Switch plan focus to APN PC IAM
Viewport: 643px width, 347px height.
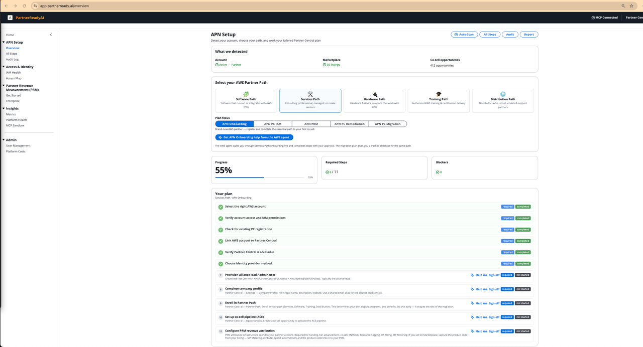click(x=273, y=124)
